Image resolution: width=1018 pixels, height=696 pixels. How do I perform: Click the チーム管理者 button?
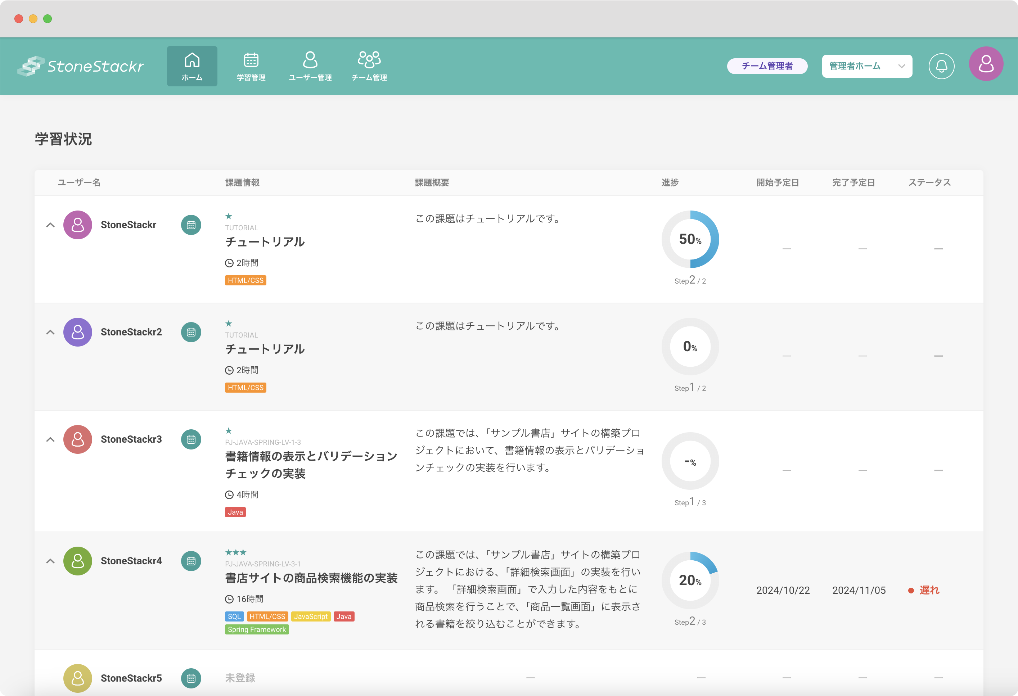[x=767, y=66]
